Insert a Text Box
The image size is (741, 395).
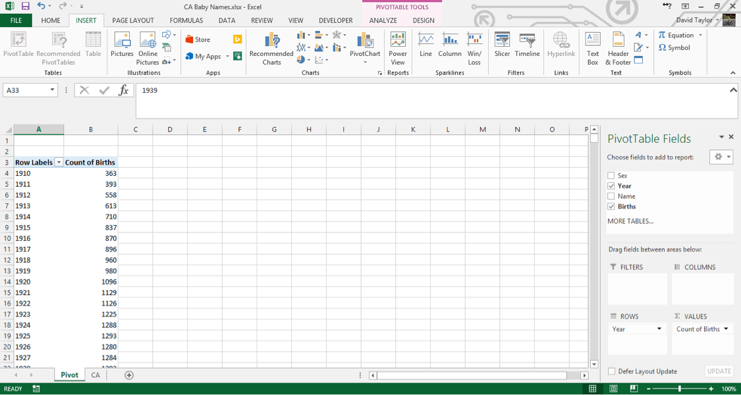pos(592,46)
